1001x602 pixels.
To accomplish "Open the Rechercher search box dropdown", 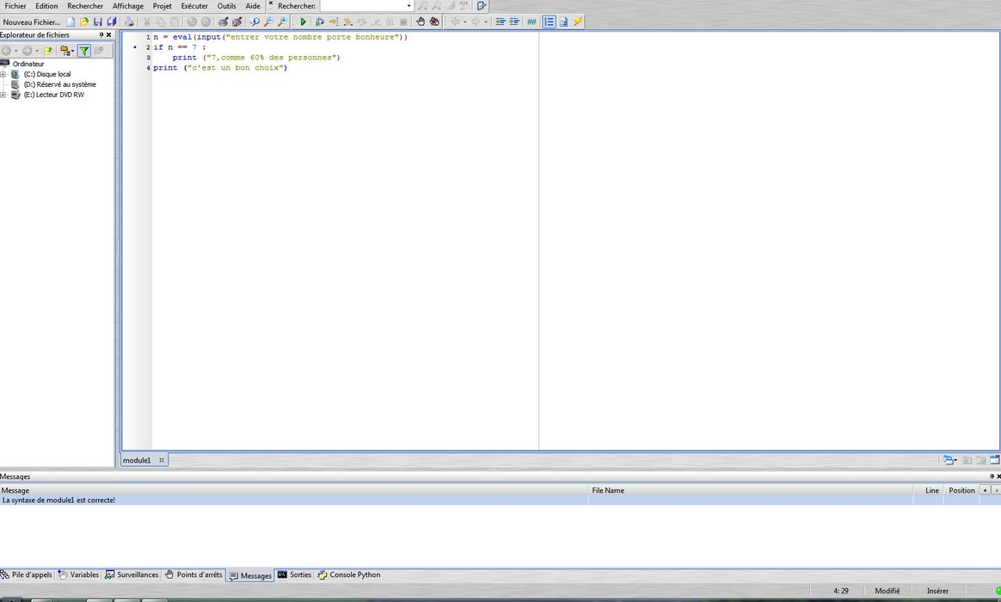I will coord(408,6).
